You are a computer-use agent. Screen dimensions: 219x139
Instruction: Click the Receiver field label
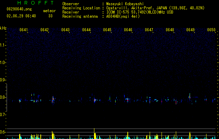point(71,12)
